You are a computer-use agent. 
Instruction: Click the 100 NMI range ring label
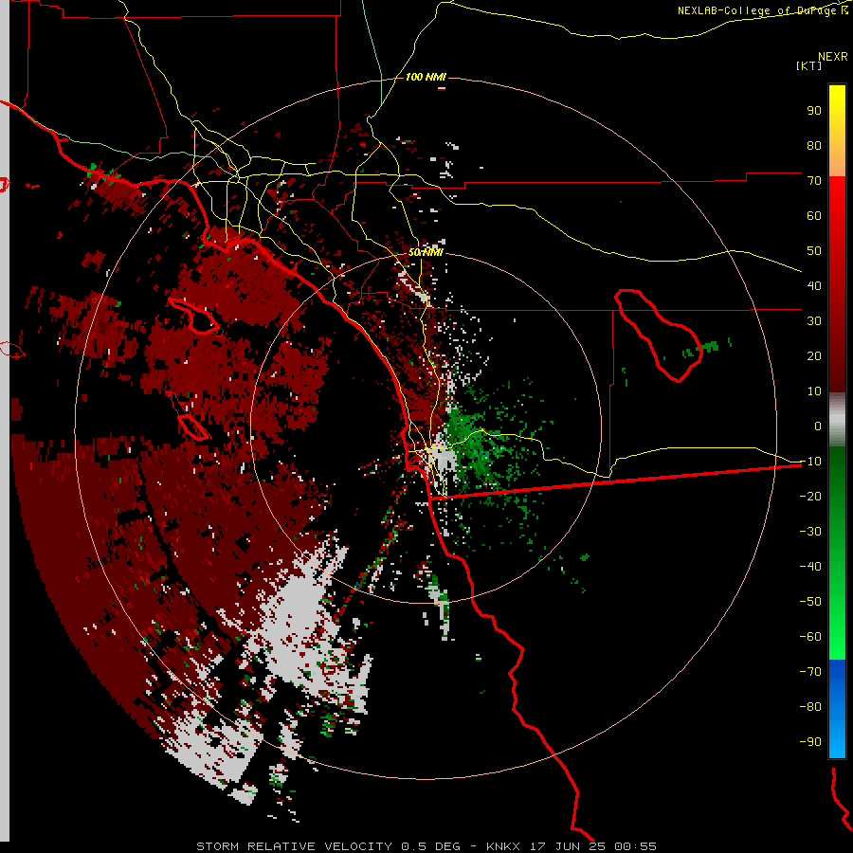click(426, 77)
